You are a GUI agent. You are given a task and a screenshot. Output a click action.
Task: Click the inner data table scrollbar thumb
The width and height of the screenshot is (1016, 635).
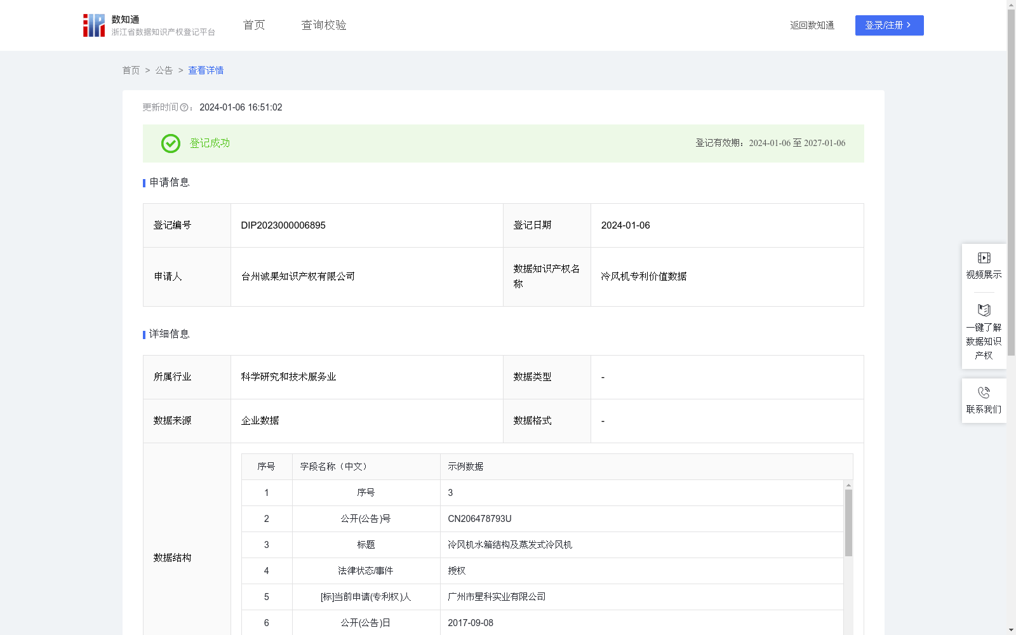(x=848, y=523)
